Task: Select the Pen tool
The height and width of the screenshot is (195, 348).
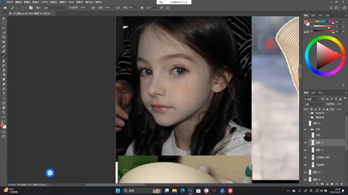Action: [4, 89]
